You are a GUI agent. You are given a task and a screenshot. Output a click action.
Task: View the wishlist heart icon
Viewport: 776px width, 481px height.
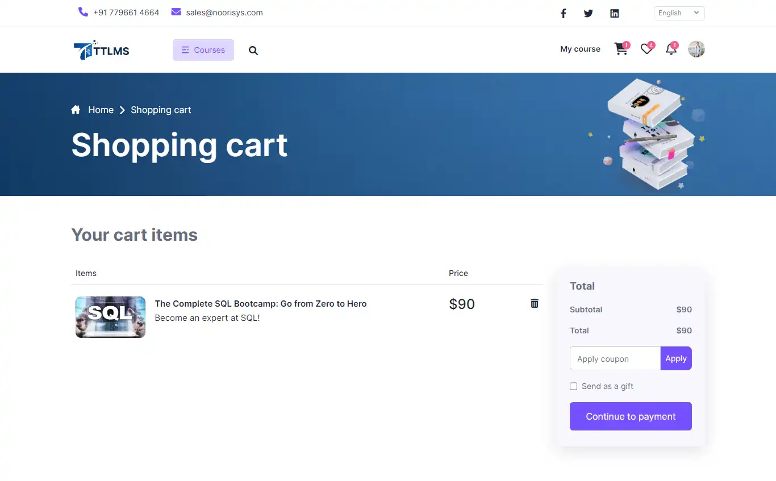pos(646,49)
